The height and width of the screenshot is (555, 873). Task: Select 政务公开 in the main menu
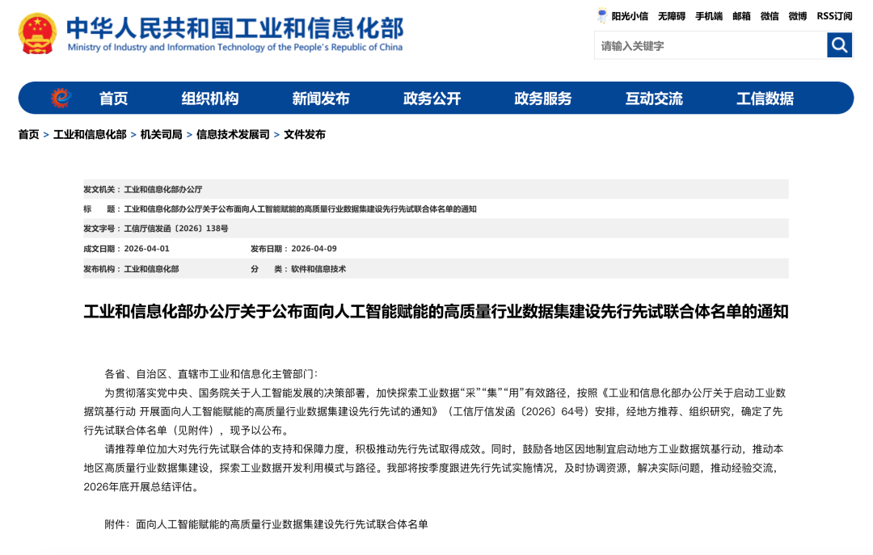tap(432, 99)
